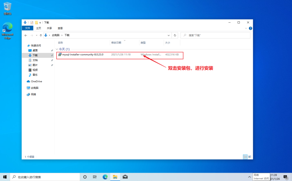292x181 pixels.
Task: Go up one folder level
Action: point(41,35)
